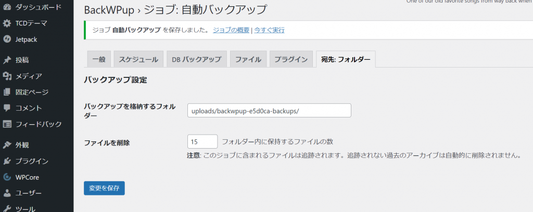The width and height of the screenshot is (533, 212).
Task: Click the 投稿 pushpin icon
Action: click(7, 60)
